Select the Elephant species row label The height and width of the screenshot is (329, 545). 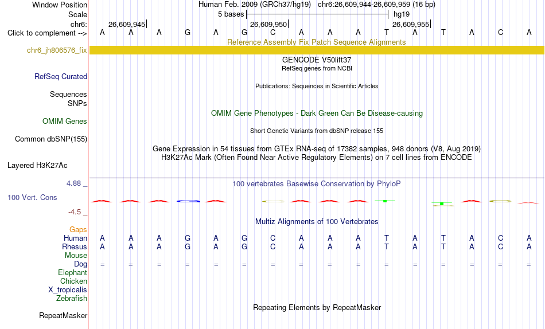(72, 273)
